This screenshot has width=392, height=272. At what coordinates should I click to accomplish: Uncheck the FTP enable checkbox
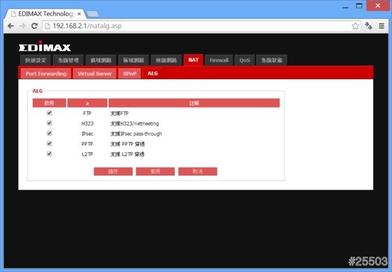49,113
